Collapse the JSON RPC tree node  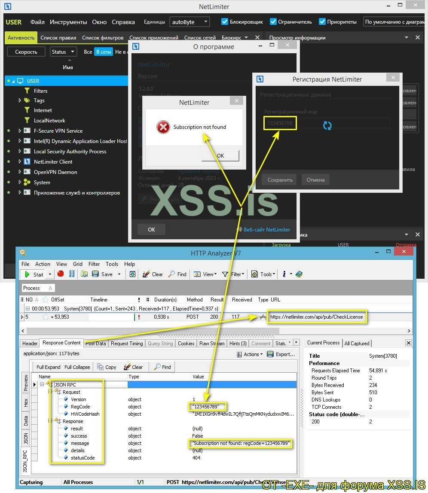tap(42, 384)
